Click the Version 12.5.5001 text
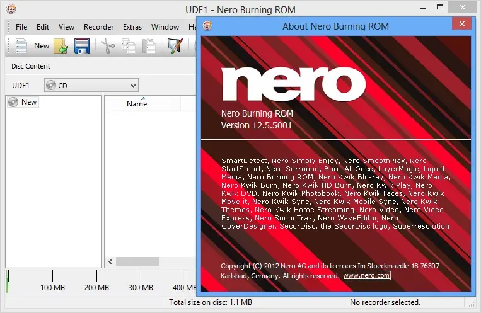Image resolution: width=481 pixels, height=313 pixels. pos(257,125)
